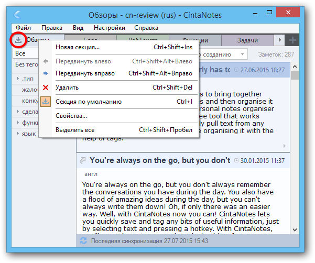Minimize the CintaNotes window
315x263 pixels.
[x=255, y=13]
